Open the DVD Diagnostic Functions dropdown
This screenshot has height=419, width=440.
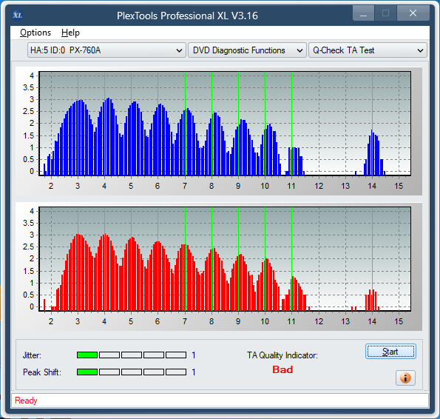click(247, 50)
